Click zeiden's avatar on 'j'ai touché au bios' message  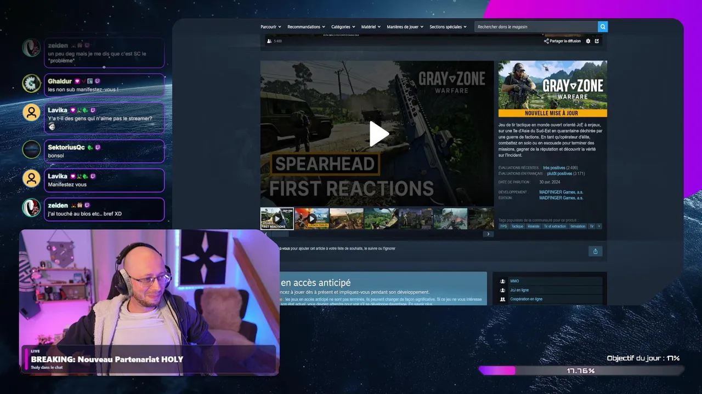[x=31, y=207]
